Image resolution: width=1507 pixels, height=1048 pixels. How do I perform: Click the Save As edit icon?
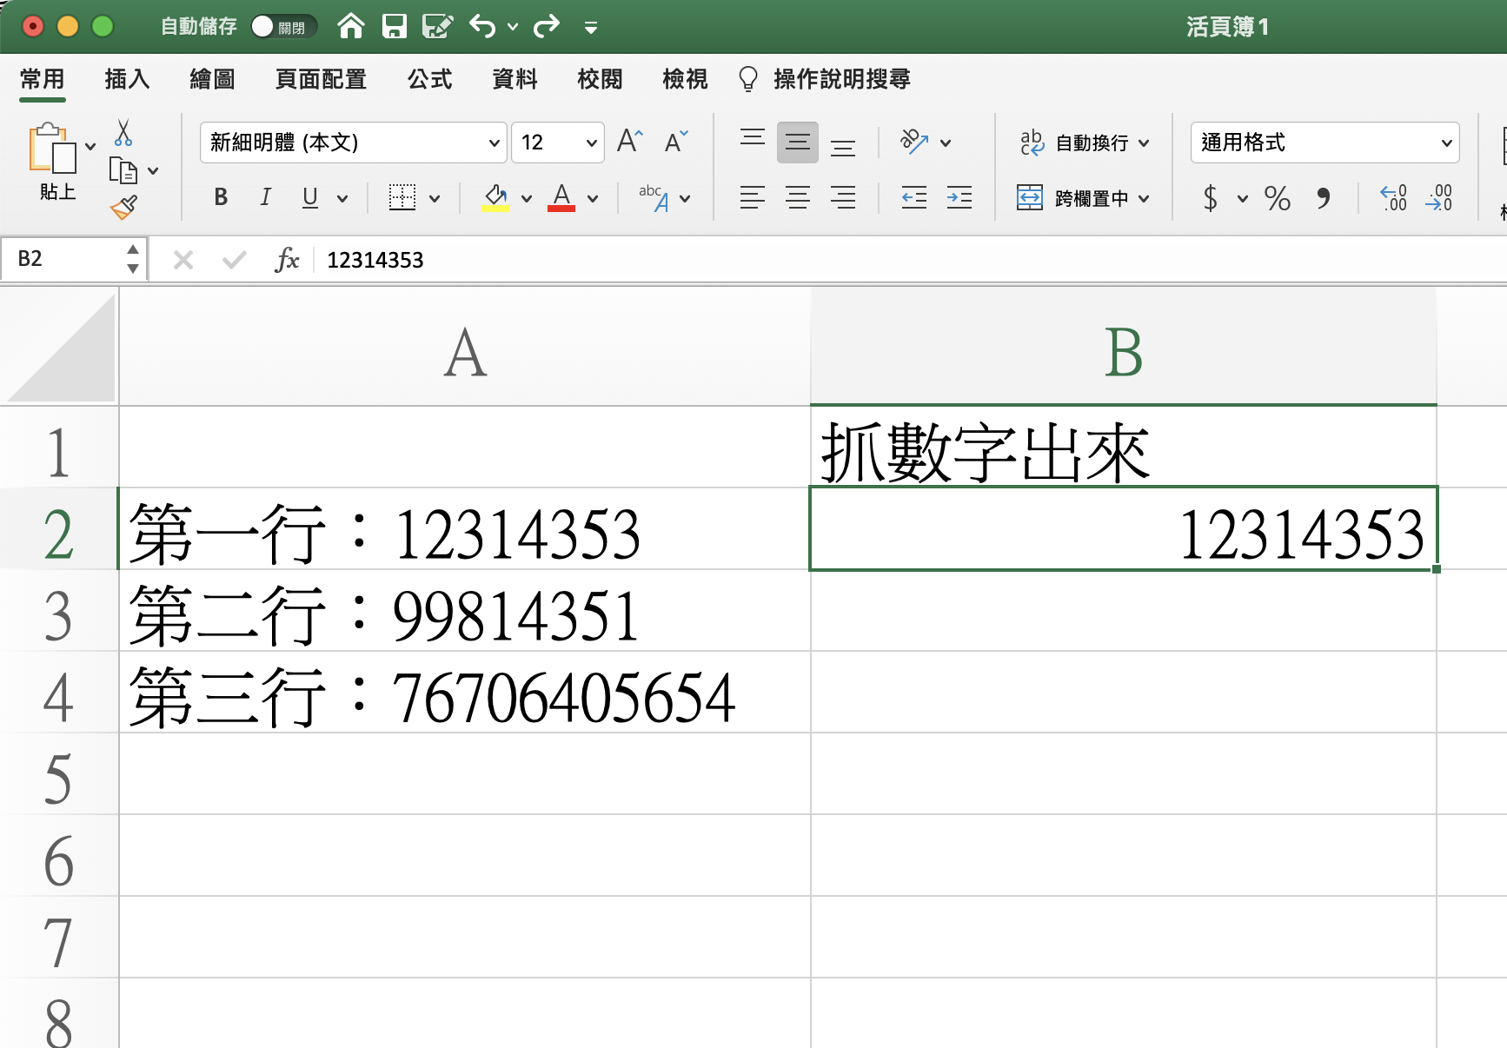(x=437, y=27)
